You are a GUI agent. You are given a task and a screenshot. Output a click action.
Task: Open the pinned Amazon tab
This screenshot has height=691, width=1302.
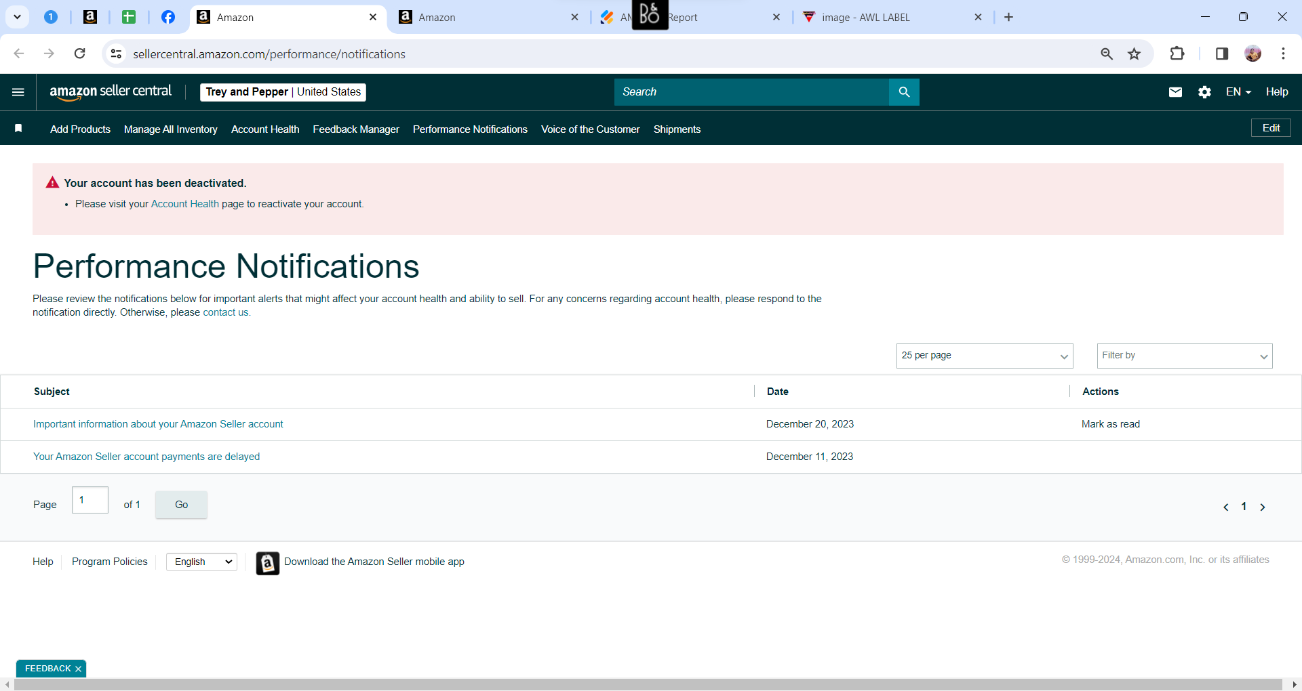(90, 17)
